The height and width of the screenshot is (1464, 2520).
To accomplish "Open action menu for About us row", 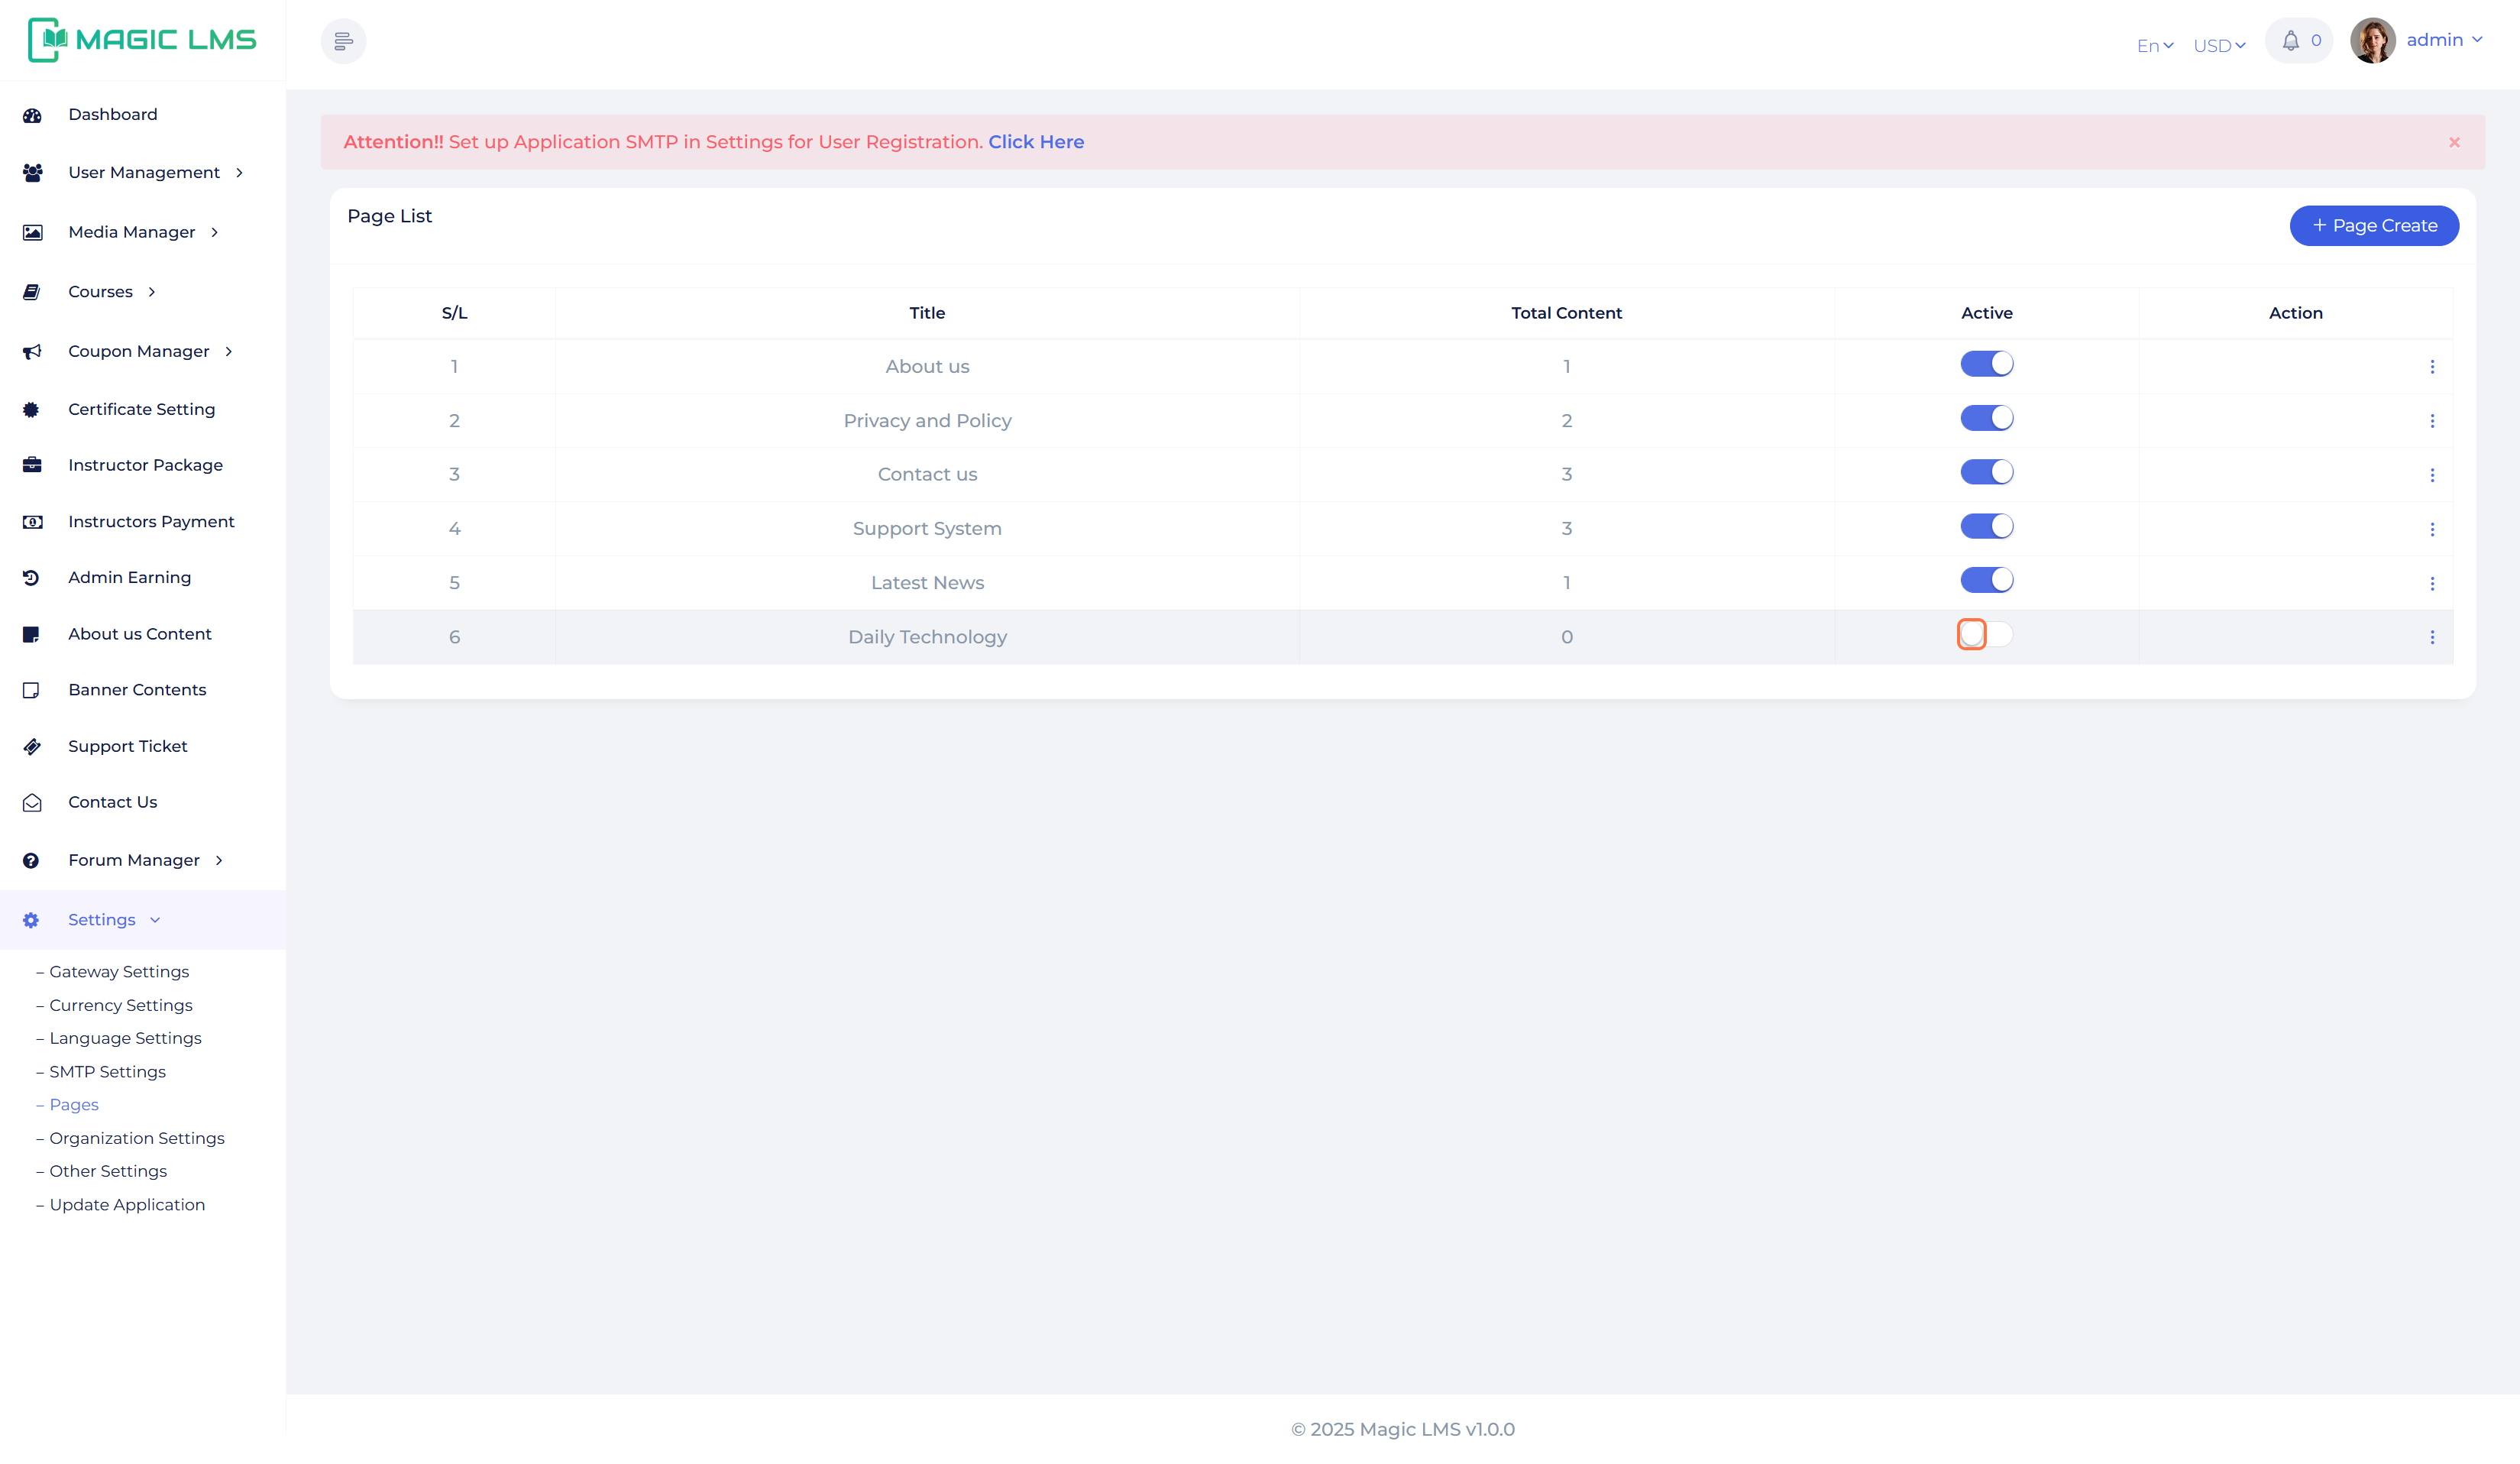I will [x=2432, y=367].
